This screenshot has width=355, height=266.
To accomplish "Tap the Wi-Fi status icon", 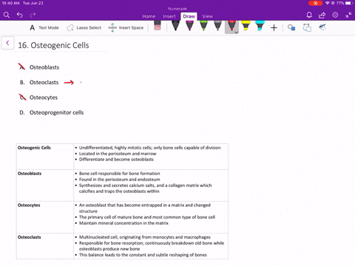I will (x=328, y=3).
